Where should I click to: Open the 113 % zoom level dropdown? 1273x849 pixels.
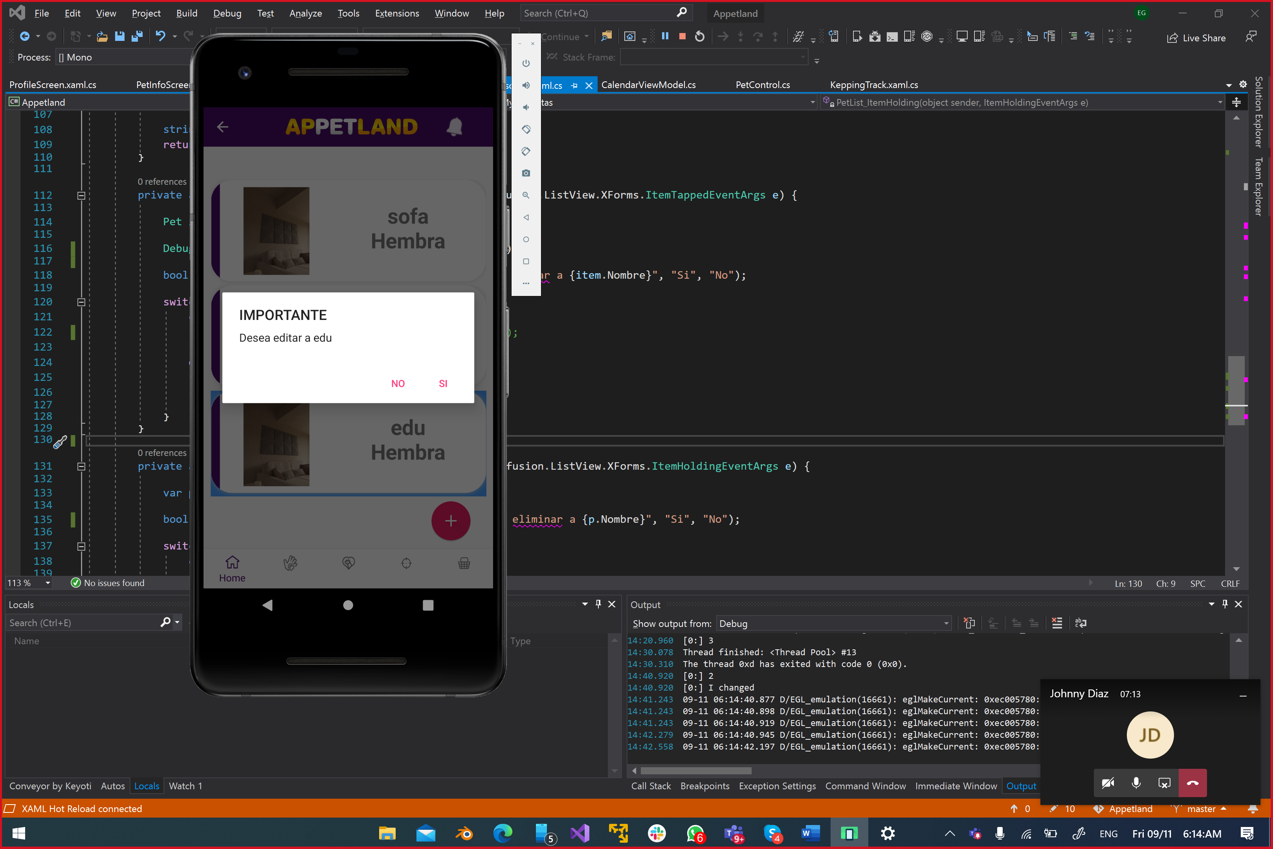[48, 583]
